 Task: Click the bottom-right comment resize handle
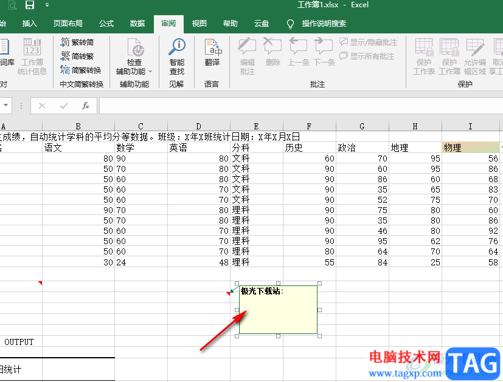coord(319,336)
